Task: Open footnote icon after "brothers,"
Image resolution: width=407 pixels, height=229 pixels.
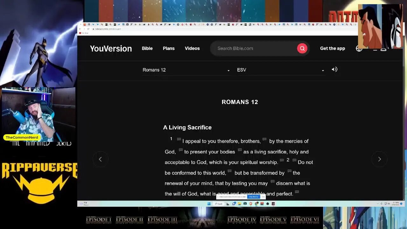Action: coord(265,139)
